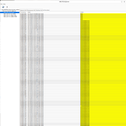The height and width of the screenshot is (126, 126).
Task: Select the RRA:LAST:0.5:180:35040 archive
Action: click(10, 15)
